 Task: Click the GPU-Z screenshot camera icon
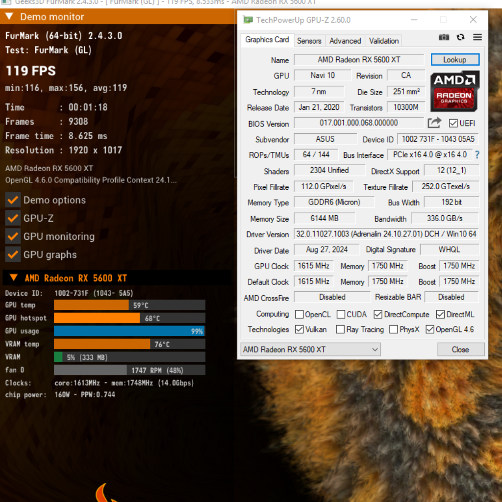[x=444, y=37]
